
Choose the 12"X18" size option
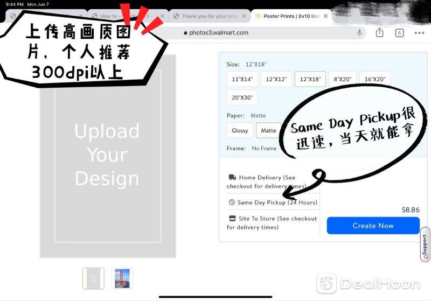310,79
